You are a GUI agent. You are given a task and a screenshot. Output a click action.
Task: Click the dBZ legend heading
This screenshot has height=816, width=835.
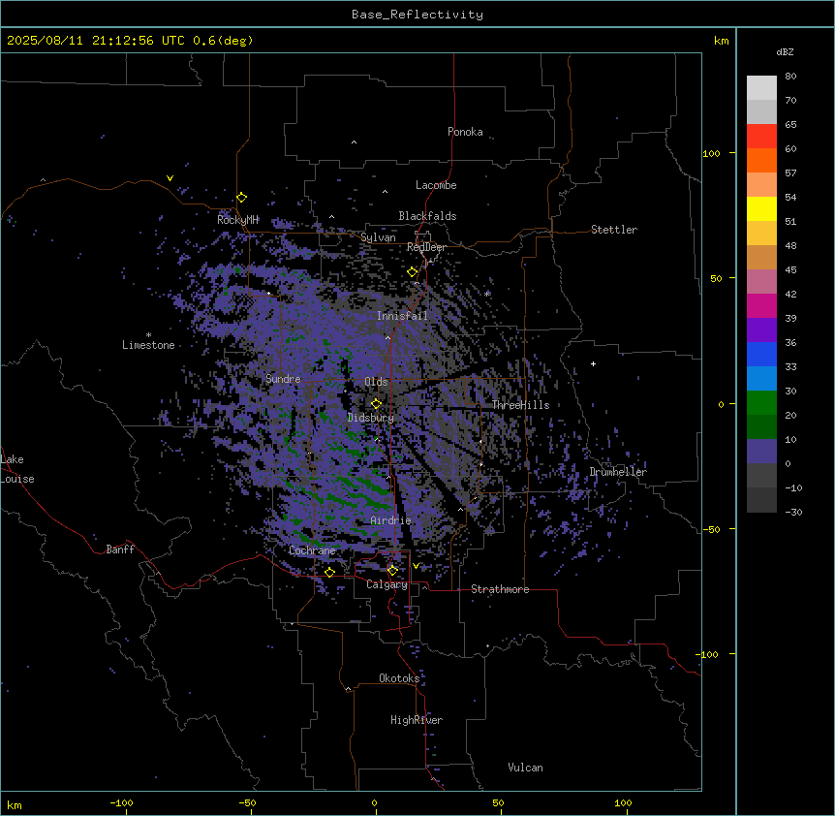click(785, 51)
